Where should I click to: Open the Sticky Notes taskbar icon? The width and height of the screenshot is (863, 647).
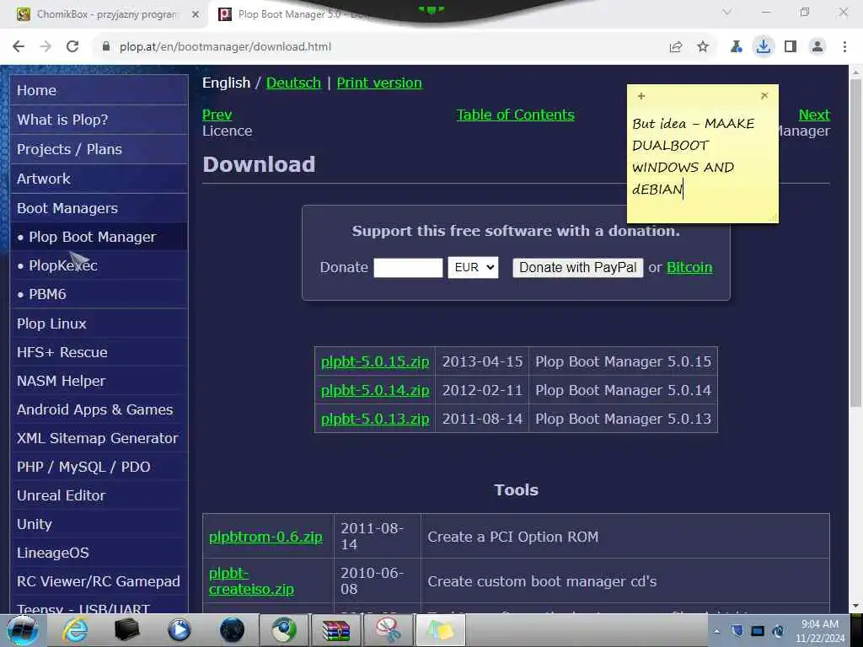point(440,630)
